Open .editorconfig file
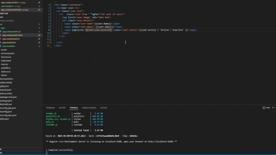Viewport: 276px width, 155px height. (6, 83)
